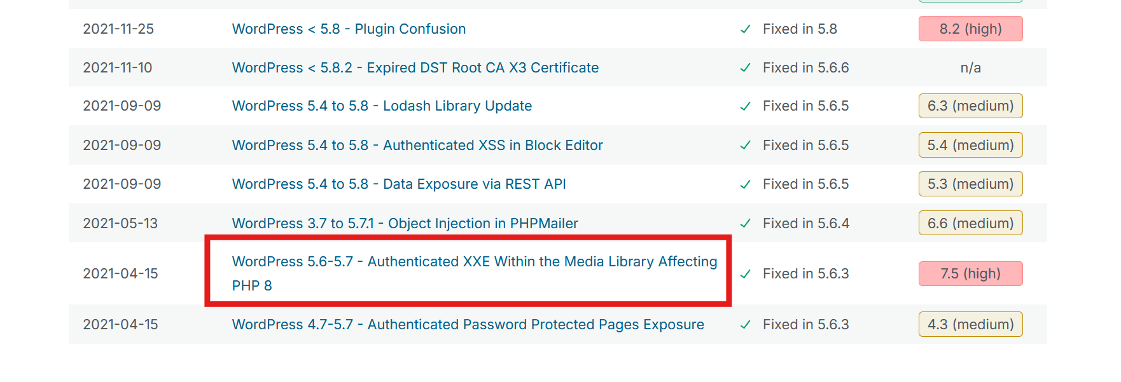Click the checkmark beside Password Protected Pages Exposure

point(745,324)
